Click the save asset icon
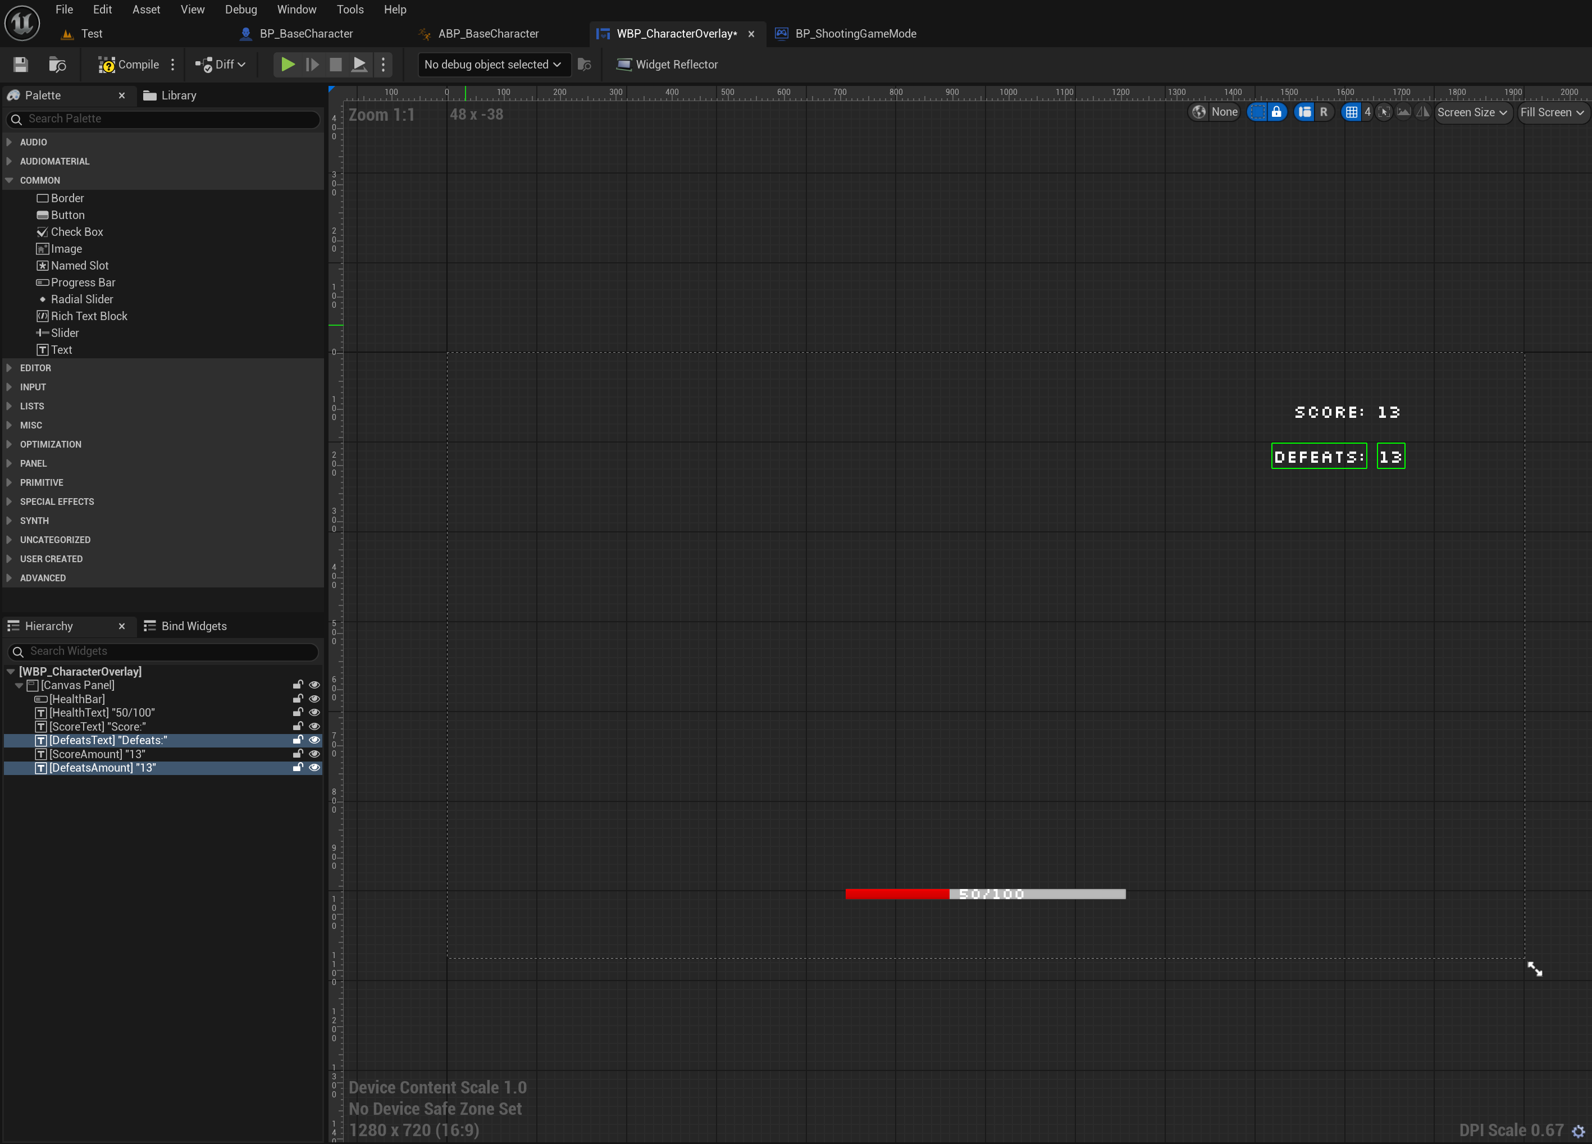Image resolution: width=1592 pixels, height=1144 pixels. 20,65
